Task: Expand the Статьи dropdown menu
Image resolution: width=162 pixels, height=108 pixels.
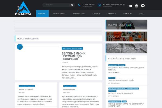Action: 96,13
